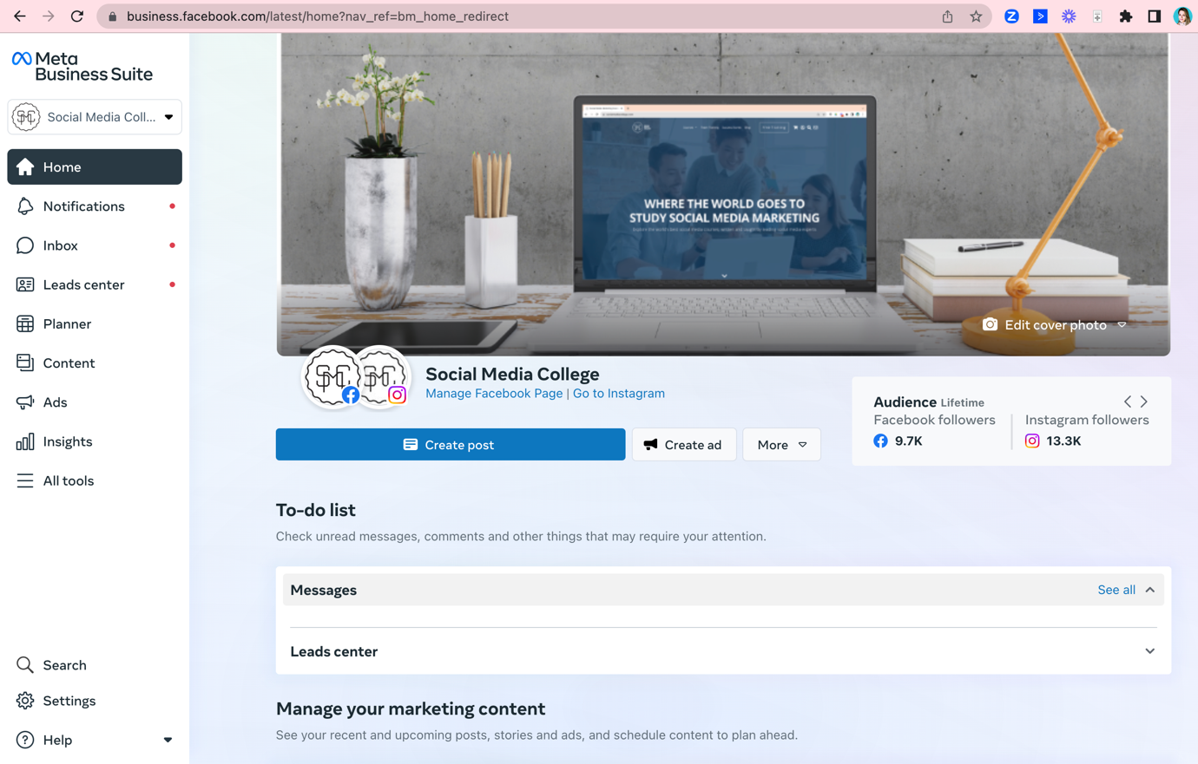The image size is (1198, 764).
Task: Open All tools in the sidebar
Action: click(95, 480)
